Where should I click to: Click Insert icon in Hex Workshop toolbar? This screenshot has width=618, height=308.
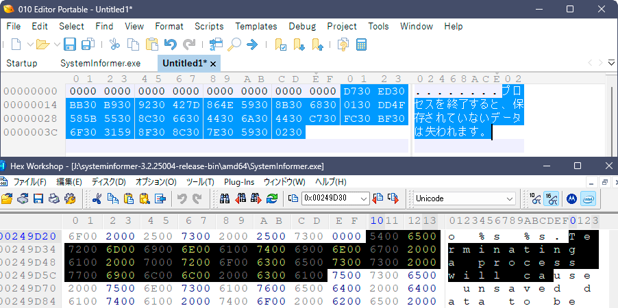click(160, 198)
